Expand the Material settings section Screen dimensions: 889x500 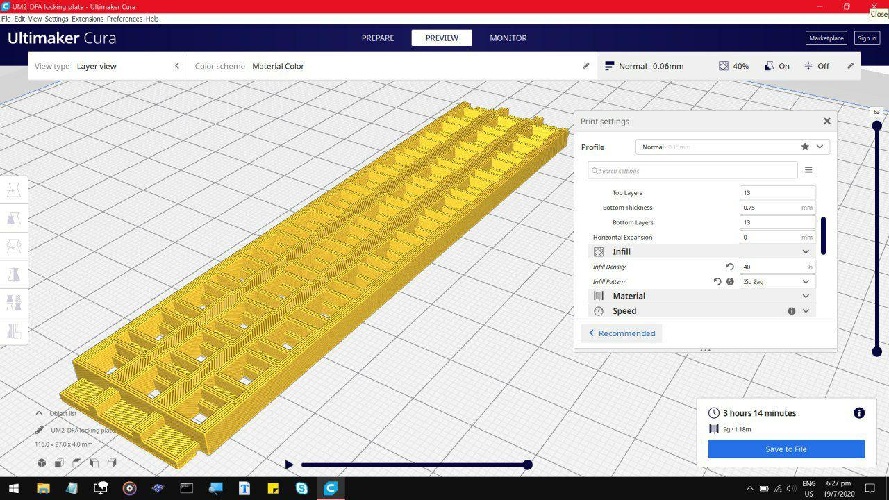701,296
